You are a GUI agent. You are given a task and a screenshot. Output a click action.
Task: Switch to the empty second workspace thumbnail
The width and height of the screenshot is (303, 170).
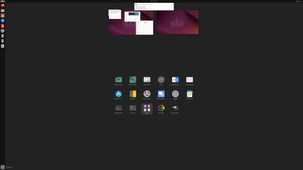tap(178, 22)
